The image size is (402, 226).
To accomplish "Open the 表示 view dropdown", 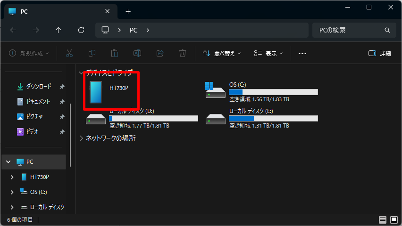I will [x=268, y=53].
